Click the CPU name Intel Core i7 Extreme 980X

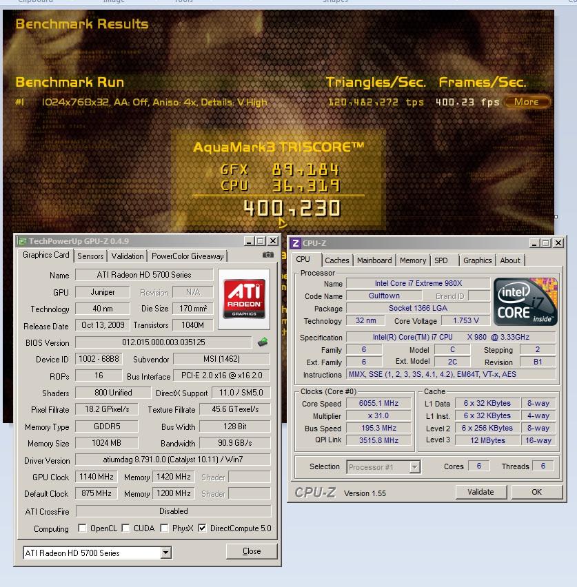click(418, 283)
